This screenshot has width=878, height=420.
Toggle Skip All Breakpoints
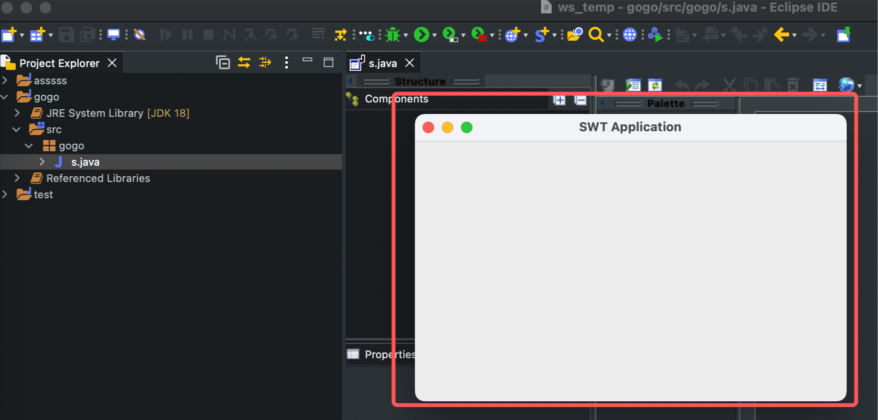pyautogui.click(x=140, y=34)
